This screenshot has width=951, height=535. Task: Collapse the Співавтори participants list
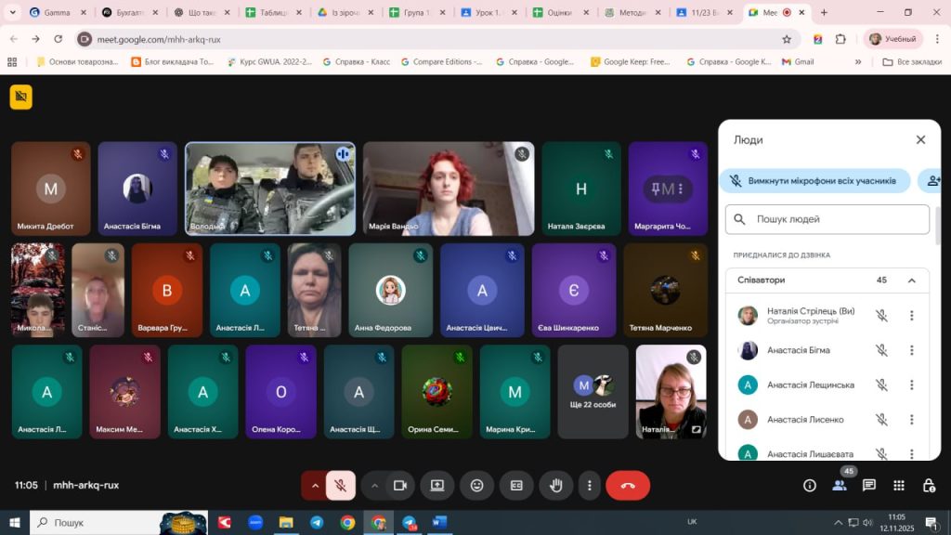point(911,281)
